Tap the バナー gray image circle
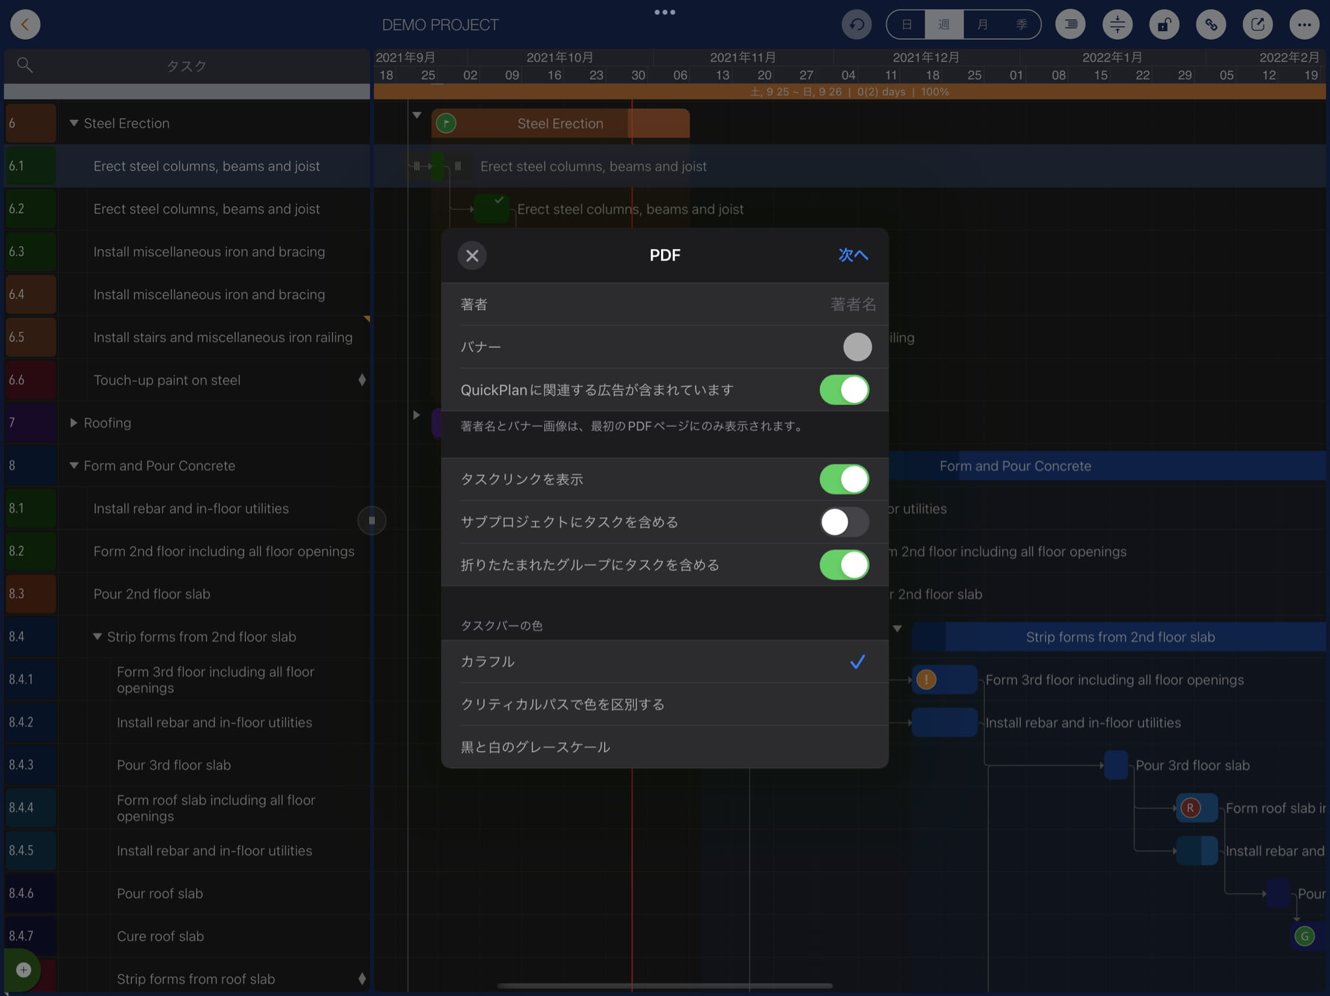This screenshot has height=996, width=1330. click(x=857, y=347)
